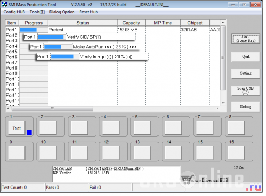The height and width of the screenshot is (196, 266).
Task: Click the Debug button
Action: point(246,107)
